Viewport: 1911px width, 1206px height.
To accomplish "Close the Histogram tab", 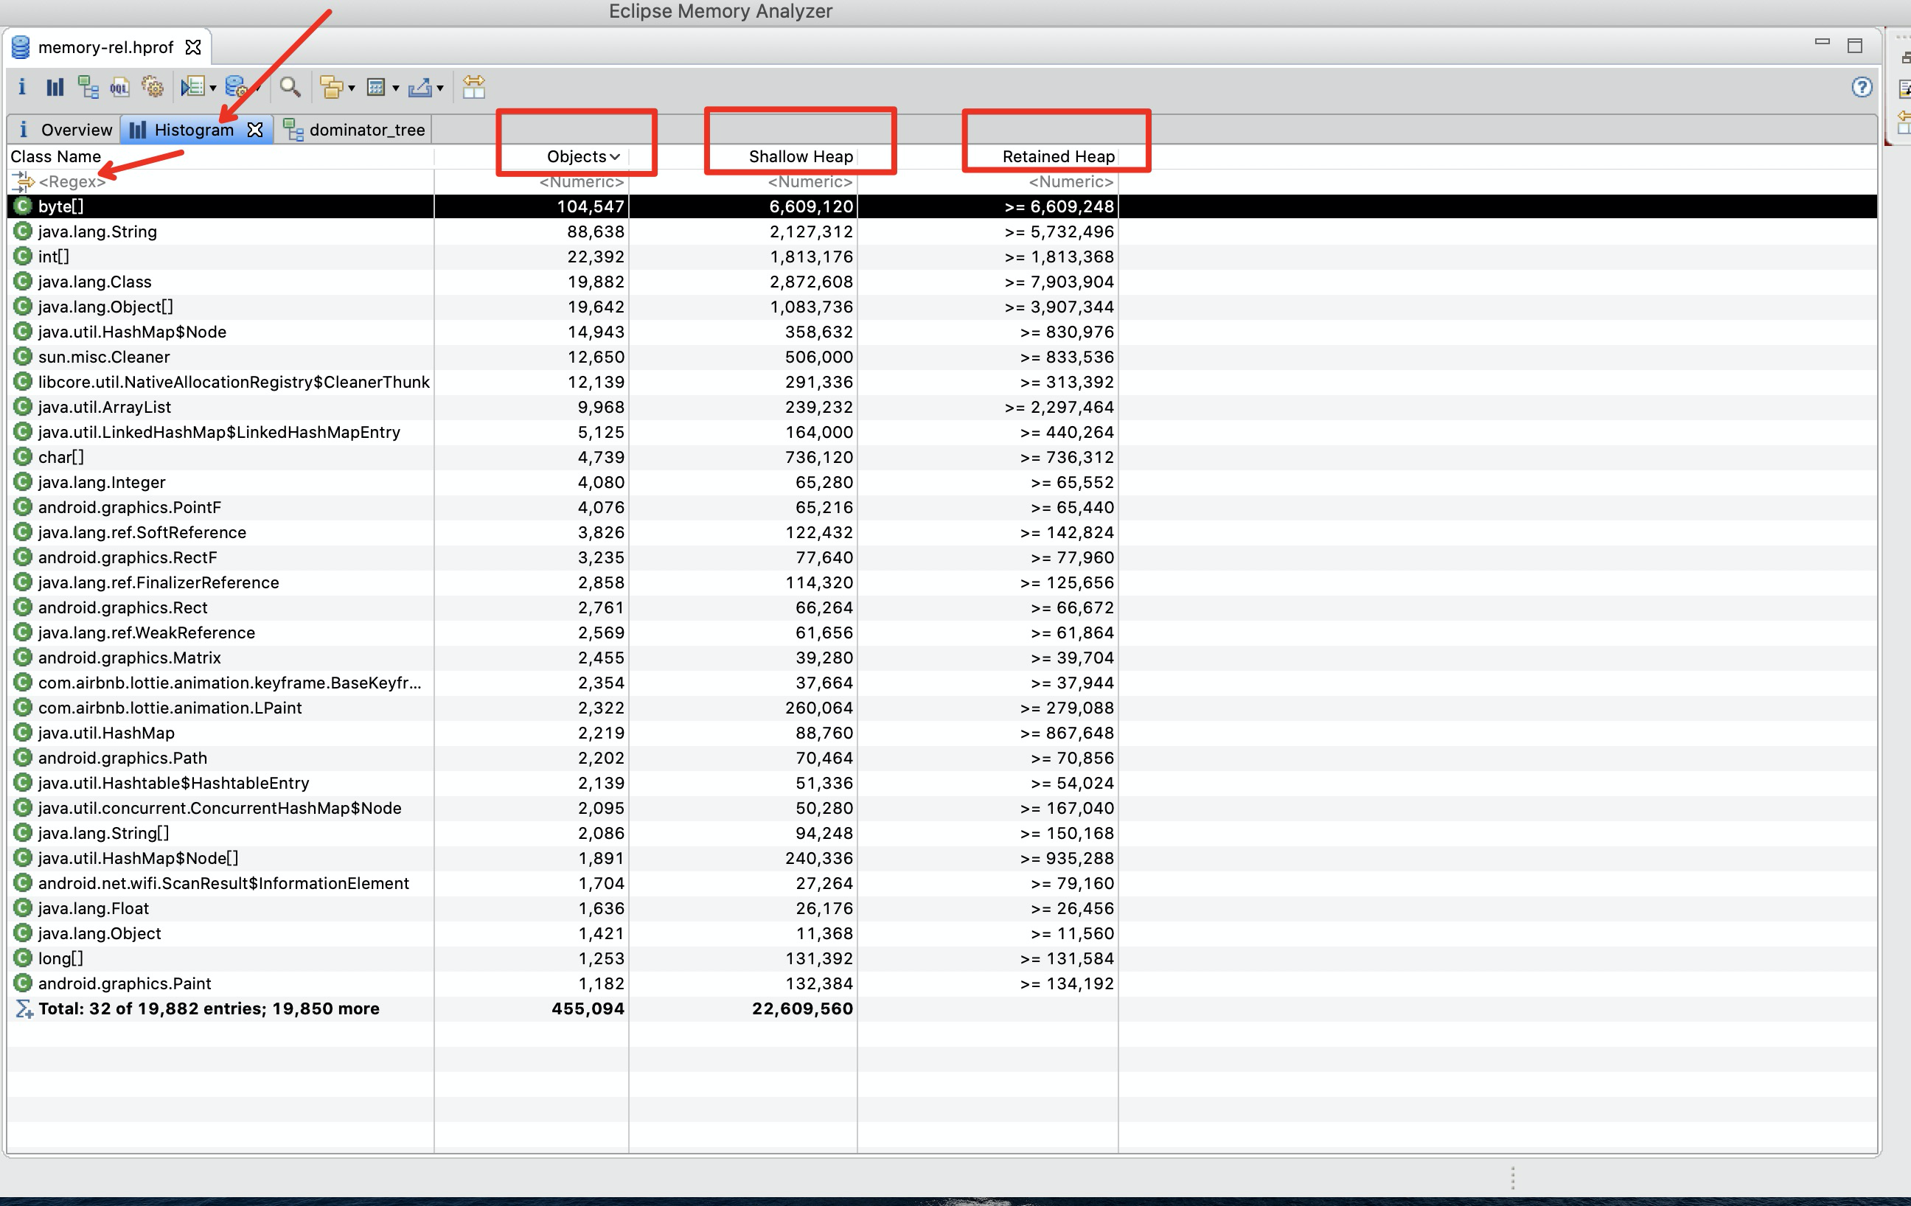I will (255, 129).
